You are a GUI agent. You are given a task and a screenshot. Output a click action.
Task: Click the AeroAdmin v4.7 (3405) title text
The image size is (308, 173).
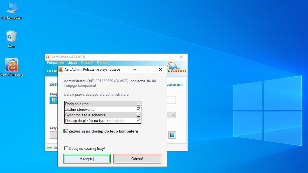point(68,57)
